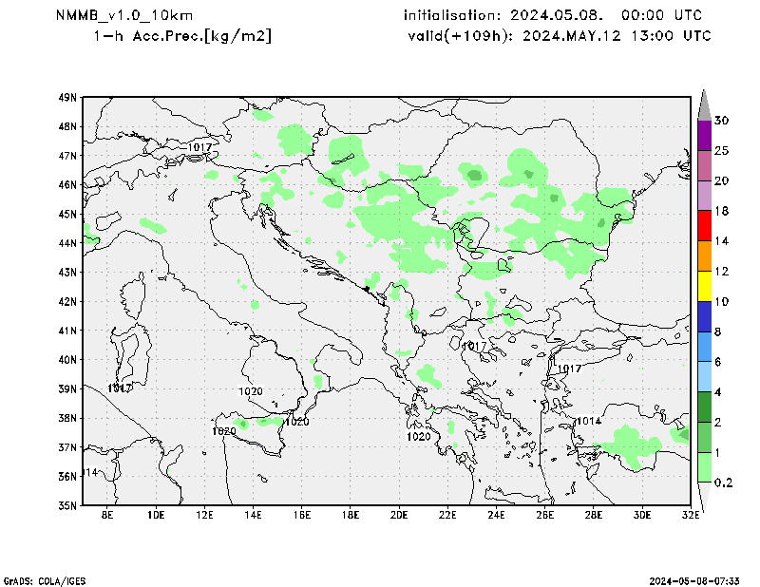Viewport: 760px width, 587px height.
Task: Click the 1-h Acc.Prec.[kg/m2] variable label
Action: pyautogui.click(x=182, y=36)
